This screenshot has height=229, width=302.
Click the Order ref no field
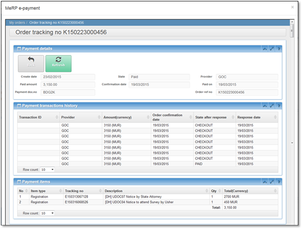point(247,92)
